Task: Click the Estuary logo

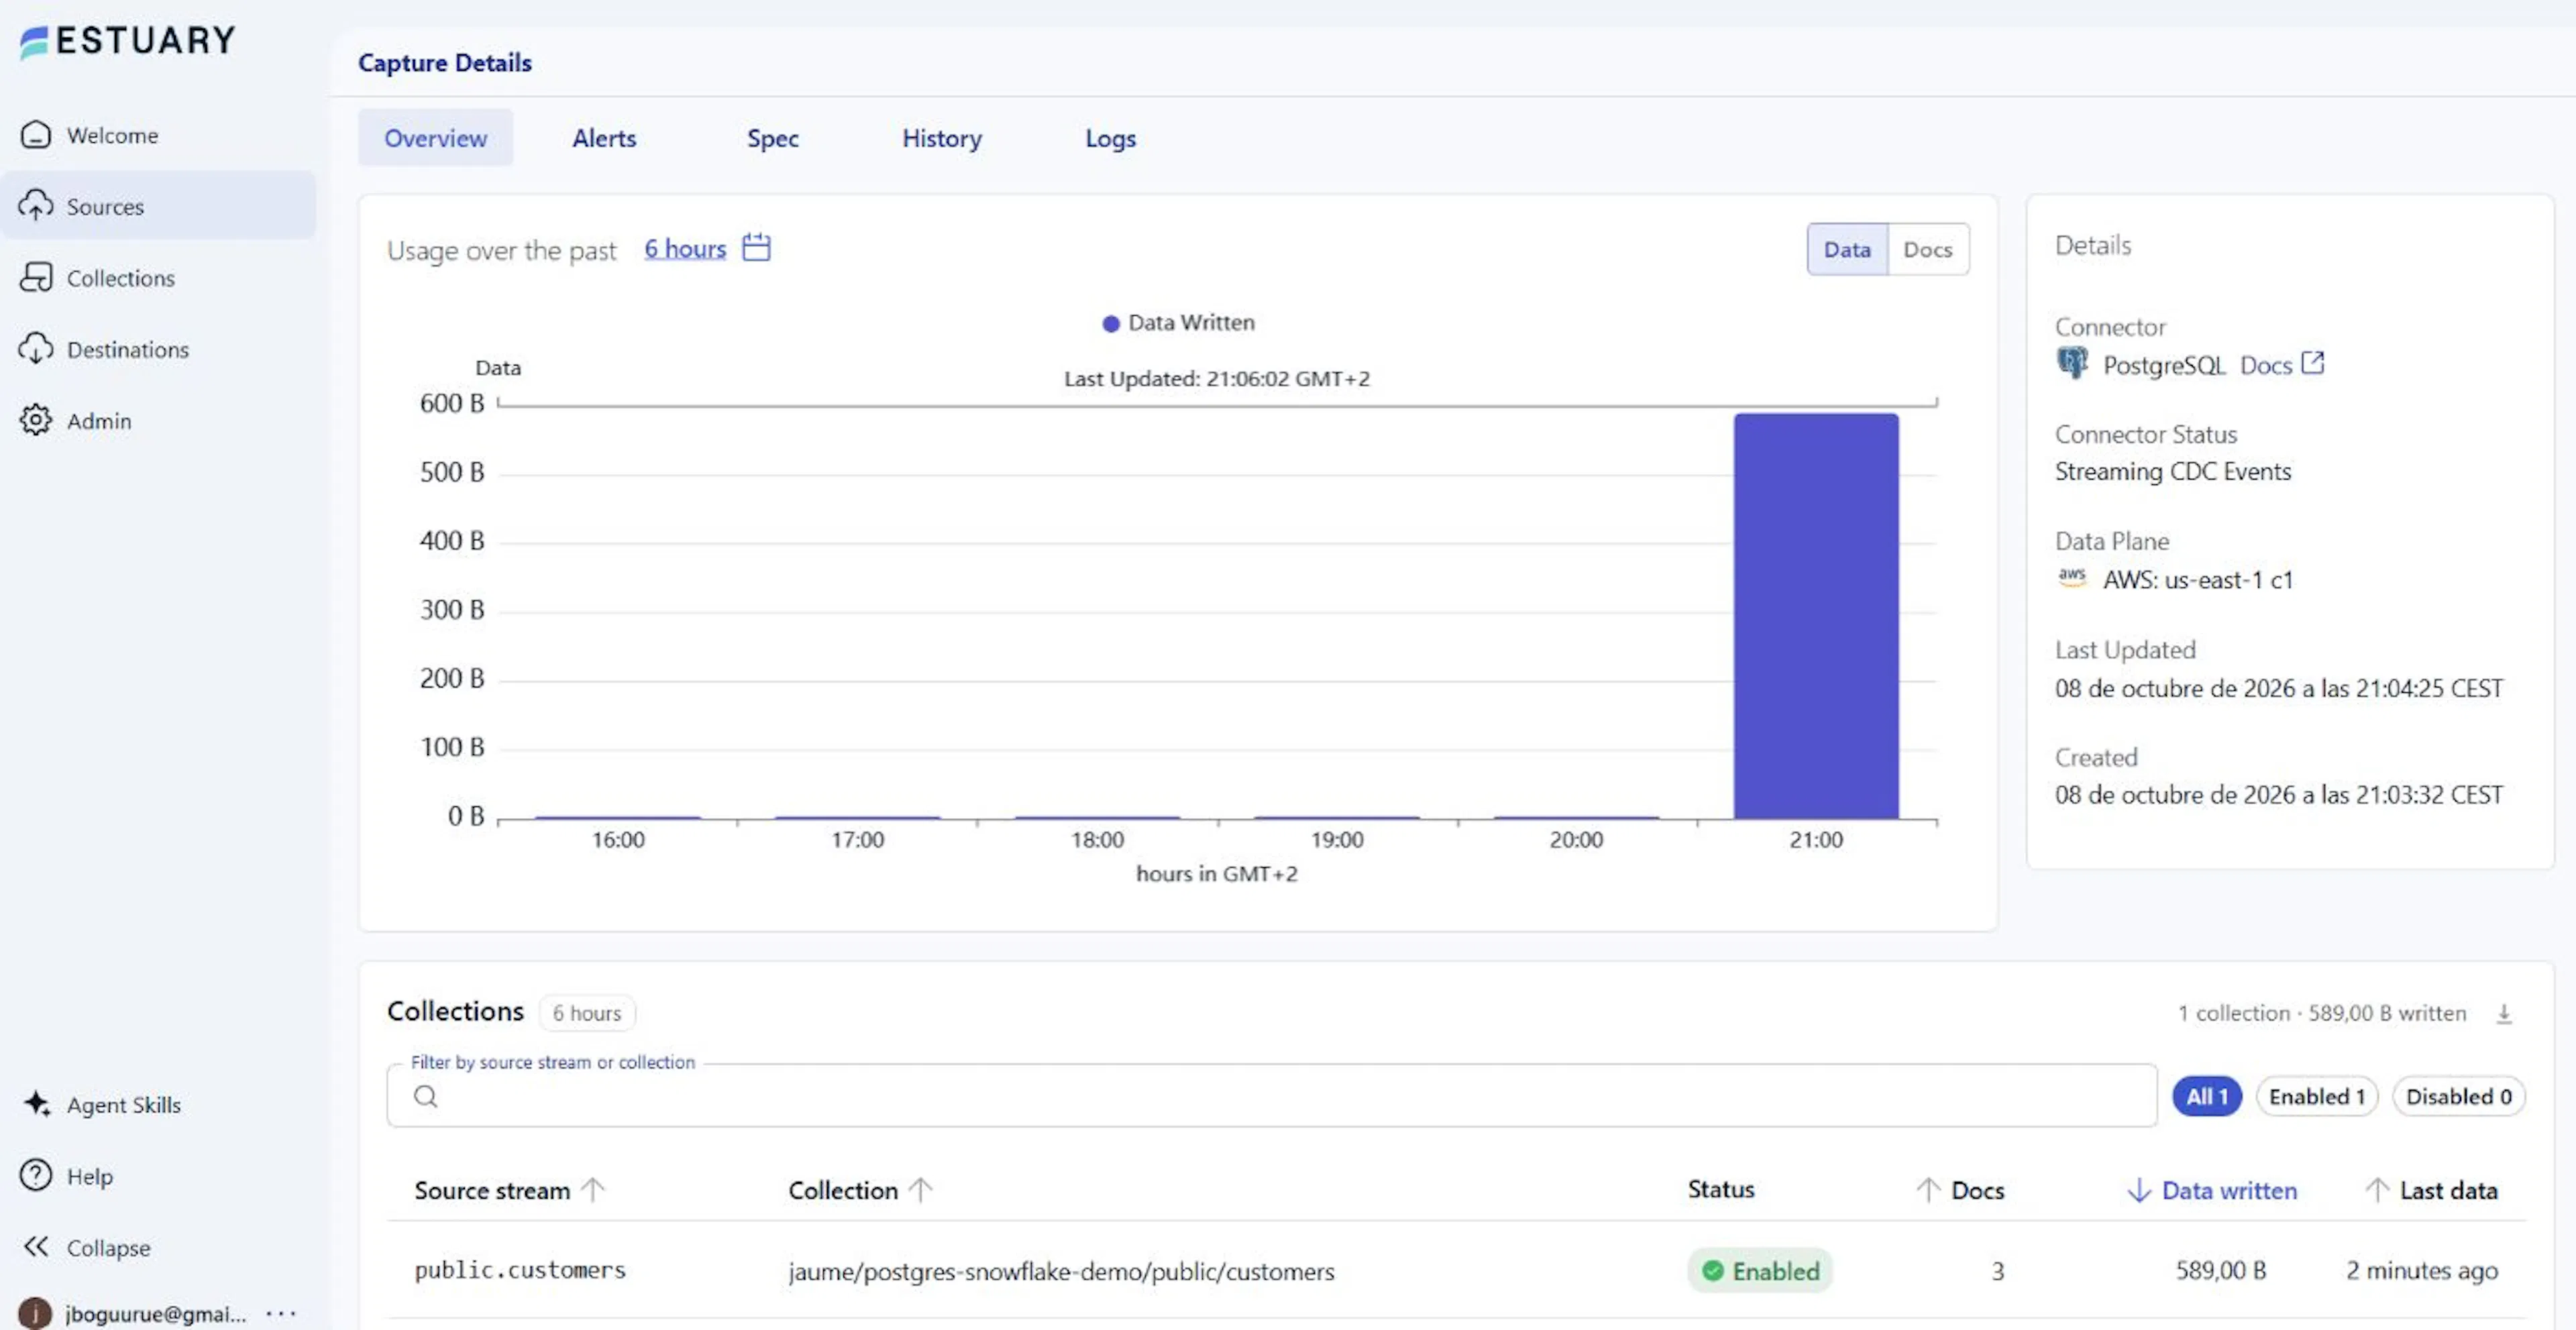Action: coord(127,41)
